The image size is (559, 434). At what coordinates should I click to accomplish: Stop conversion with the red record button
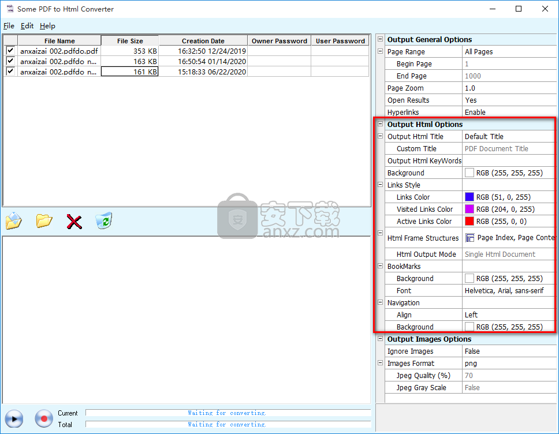(44, 418)
